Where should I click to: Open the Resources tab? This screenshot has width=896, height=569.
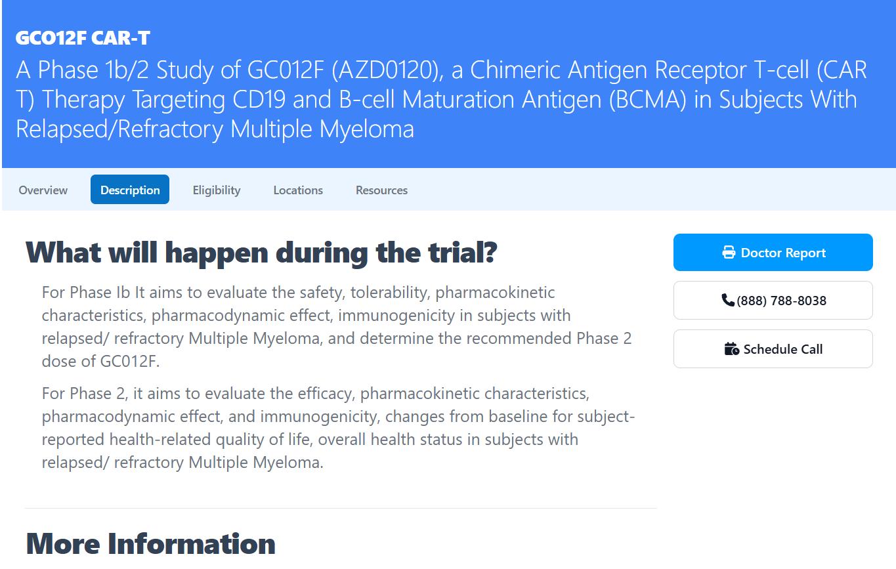[x=381, y=190]
